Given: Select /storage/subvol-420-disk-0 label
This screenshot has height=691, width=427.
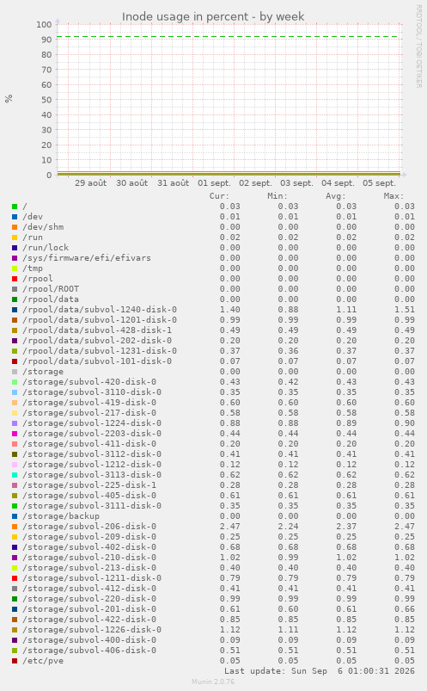Looking at the screenshot, I should [x=89, y=381].
